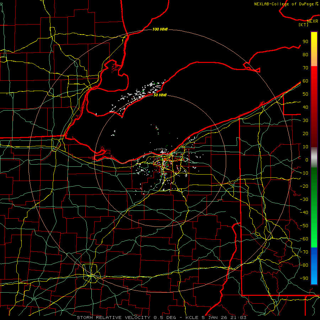Click the 0 value on velocity scale
Screen dimensions: 320x320
(x=307, y=160)
